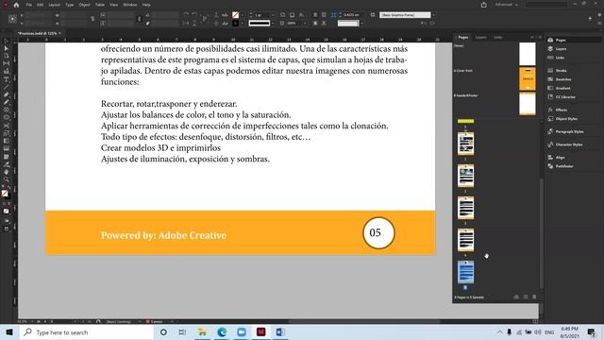This screenshot has height=340, width=604.
Task: Open Word from the taskbar
Action: pos(280,331)
